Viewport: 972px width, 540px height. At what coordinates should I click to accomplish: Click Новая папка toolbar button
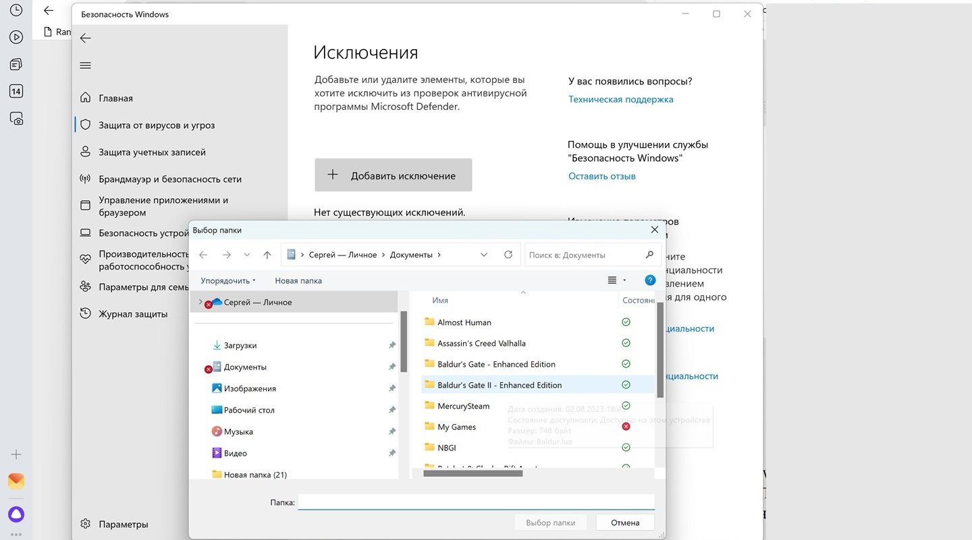[298, 280]
